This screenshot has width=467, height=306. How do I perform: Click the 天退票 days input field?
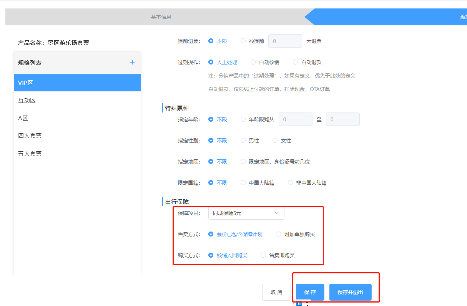[x=285, y=41]
